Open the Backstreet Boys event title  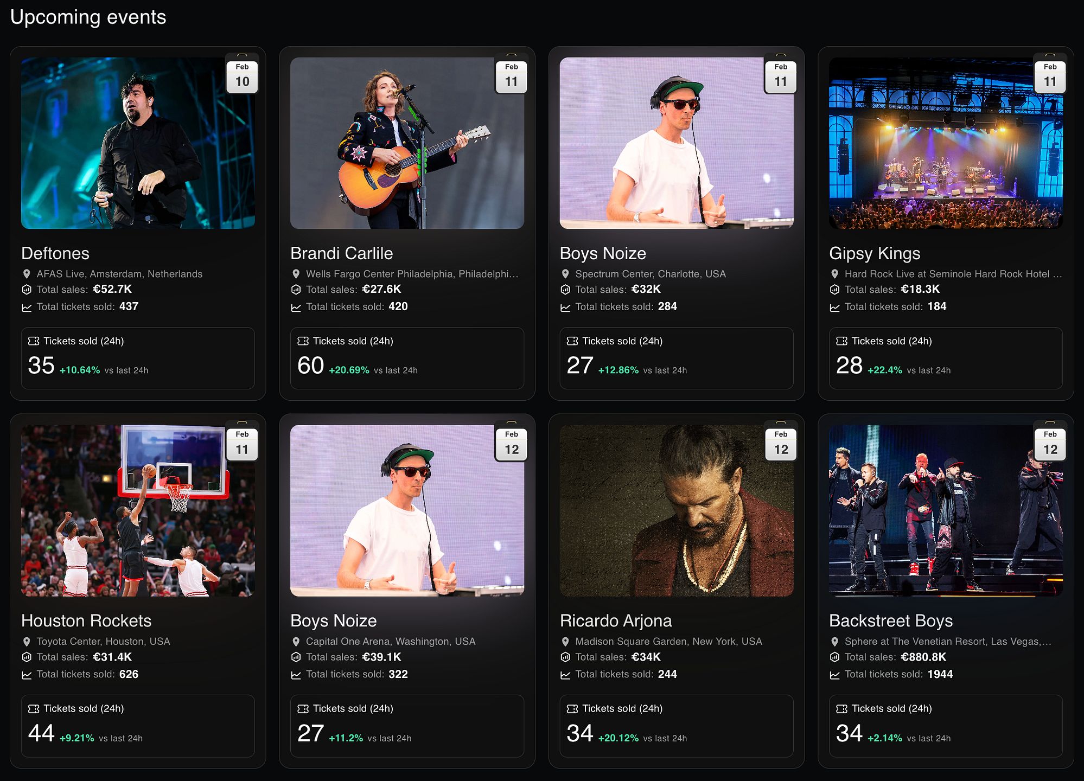click(891, 620)
